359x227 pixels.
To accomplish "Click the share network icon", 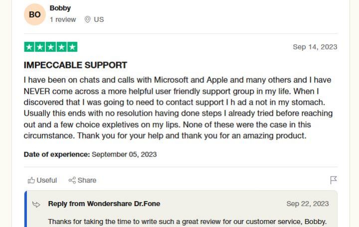I will [72, 180].
